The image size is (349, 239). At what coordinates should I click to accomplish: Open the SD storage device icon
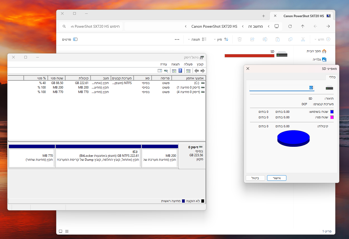(x=282, y=54)
